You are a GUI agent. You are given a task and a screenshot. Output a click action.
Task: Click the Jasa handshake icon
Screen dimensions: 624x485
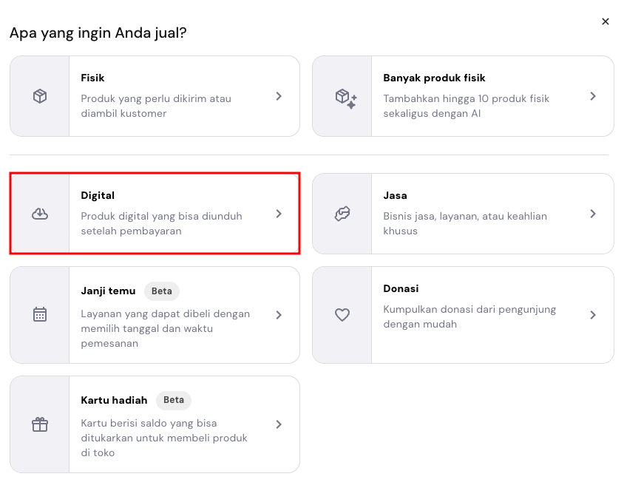[x=344, y=213]
